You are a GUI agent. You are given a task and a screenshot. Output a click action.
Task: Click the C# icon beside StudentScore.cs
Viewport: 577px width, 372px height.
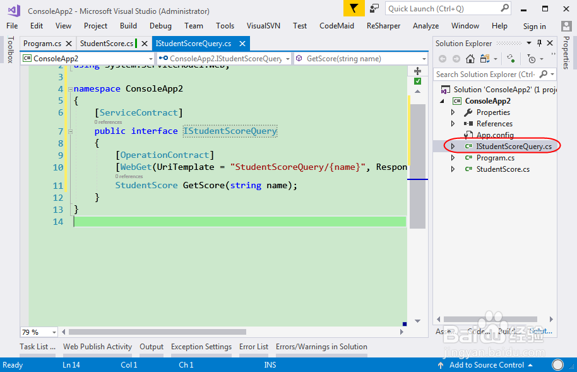point(468,169)
